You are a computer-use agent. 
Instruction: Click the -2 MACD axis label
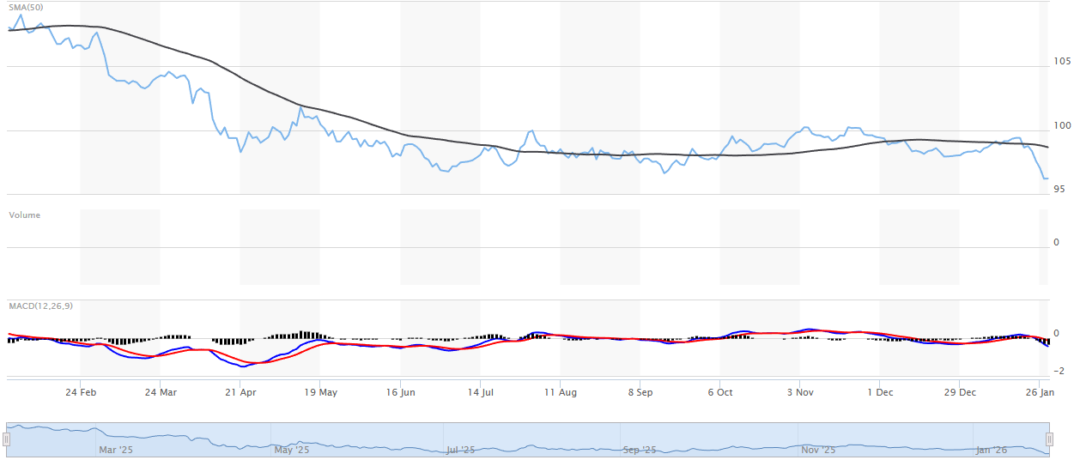tap(1059, 371)
